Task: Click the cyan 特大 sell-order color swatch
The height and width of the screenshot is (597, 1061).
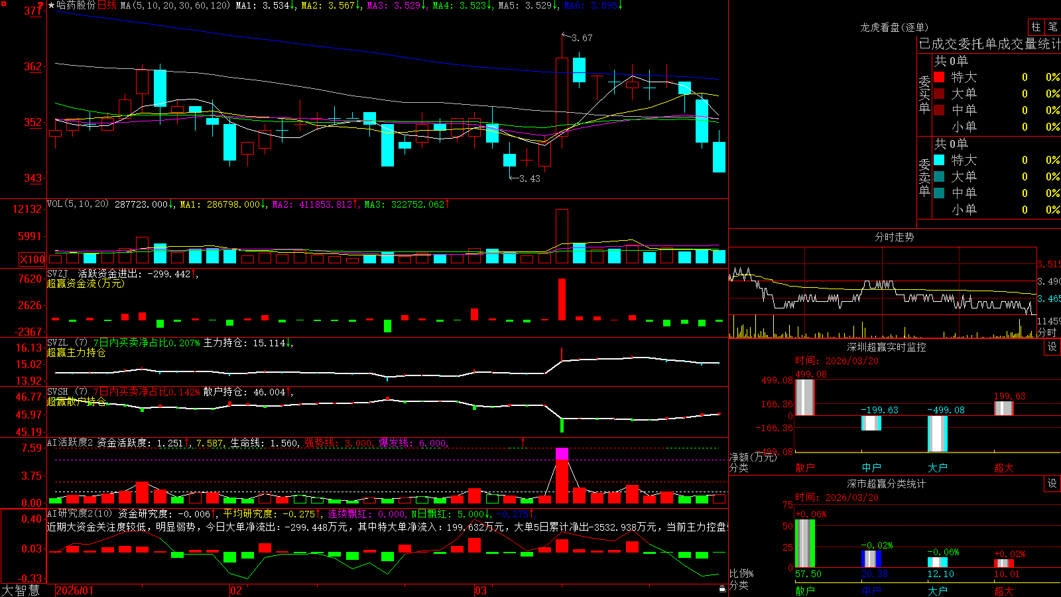Action: 939,160
